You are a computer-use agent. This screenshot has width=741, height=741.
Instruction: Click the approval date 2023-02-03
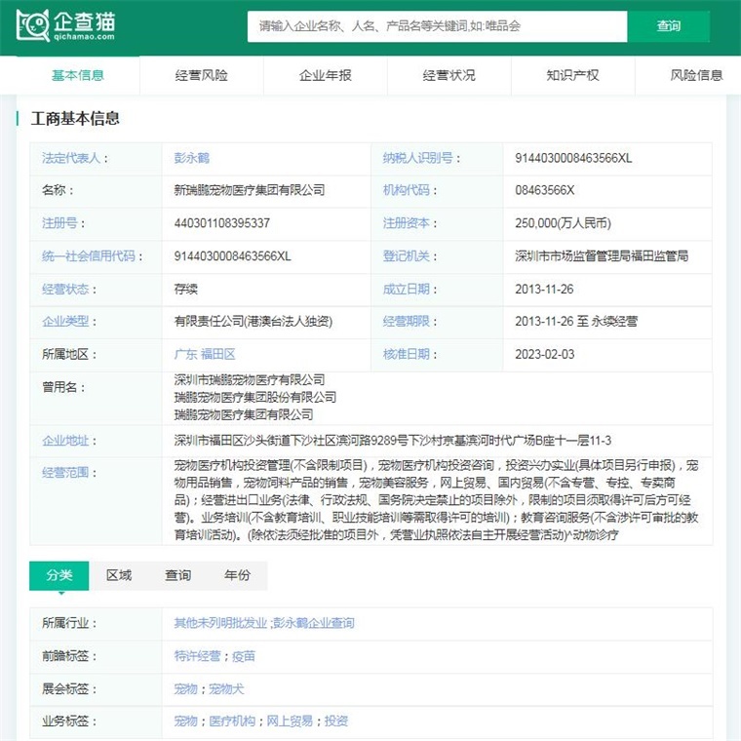point(544,354)
